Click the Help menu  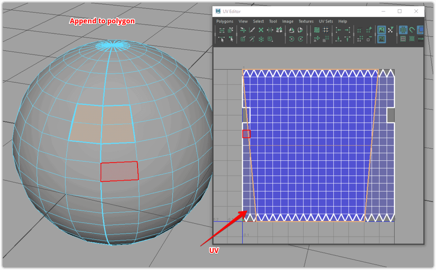pyautogui.click(x=342, y=21)
